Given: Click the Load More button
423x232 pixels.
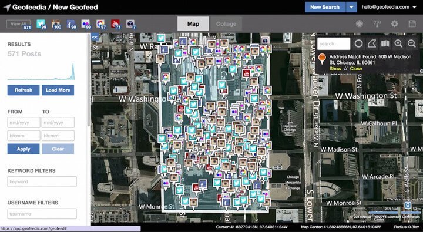Looking at the screenshot, I should point(58,90).
